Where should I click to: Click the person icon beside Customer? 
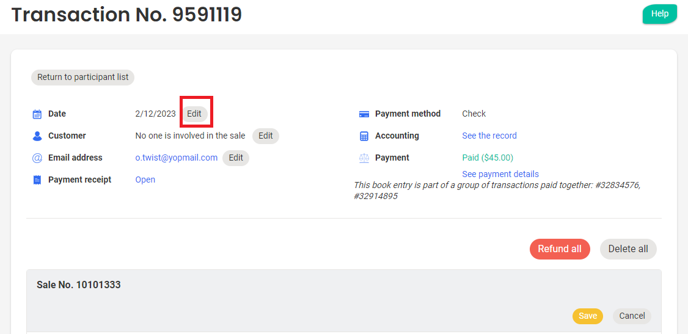click(x=37, y=136)
